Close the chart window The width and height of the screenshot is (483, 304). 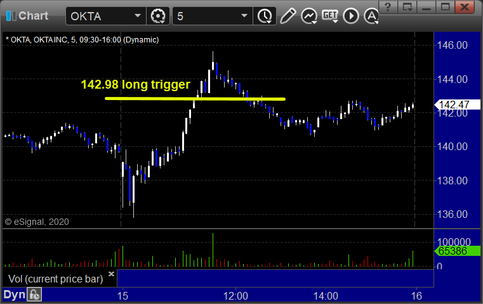(465, 6)
